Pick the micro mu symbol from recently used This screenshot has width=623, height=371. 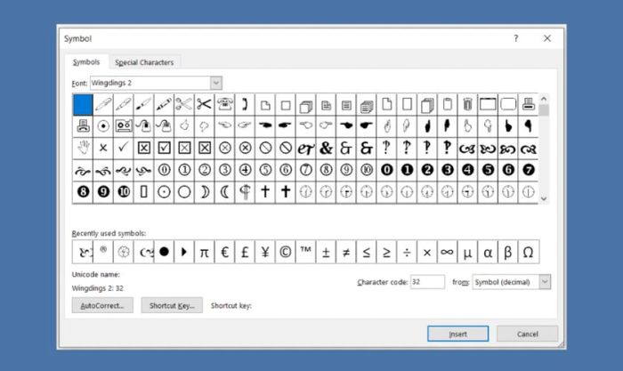467,252
